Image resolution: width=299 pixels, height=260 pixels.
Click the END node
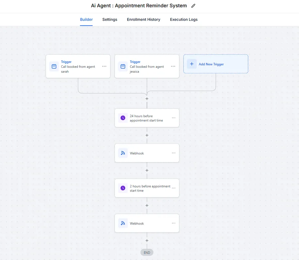click(147, 252)
